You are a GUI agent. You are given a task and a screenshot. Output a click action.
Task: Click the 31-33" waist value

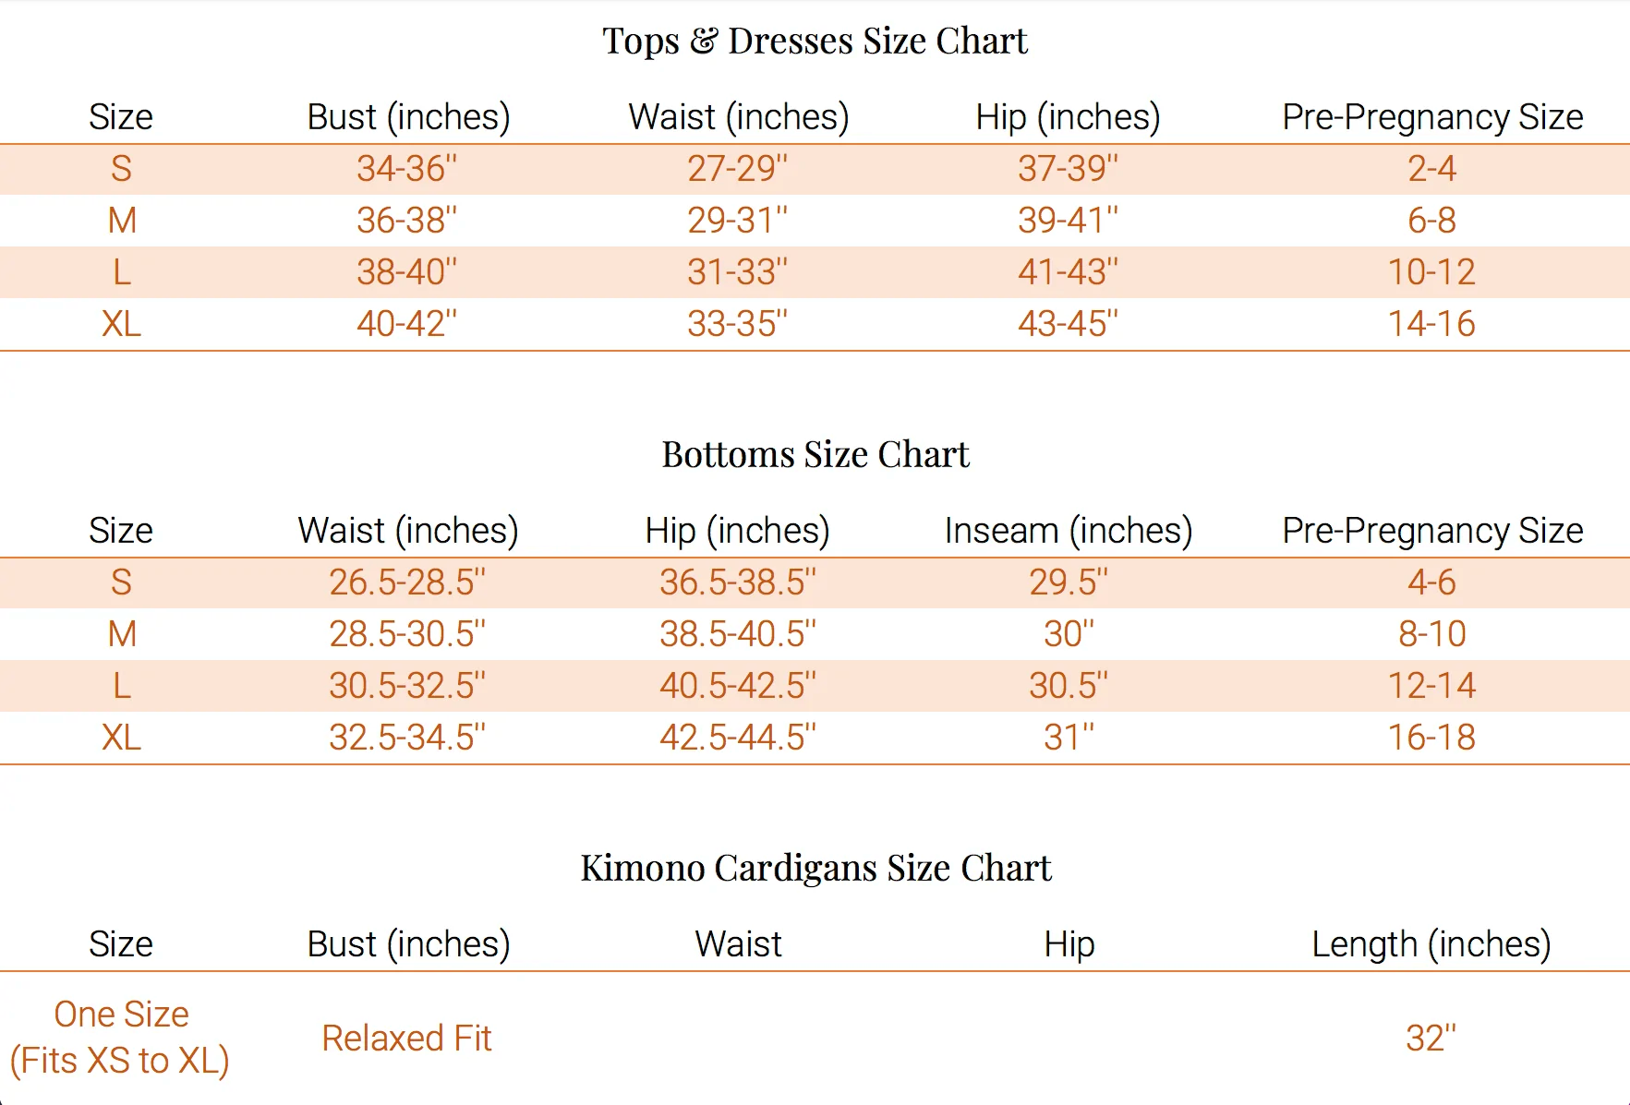tap(737, 272)
